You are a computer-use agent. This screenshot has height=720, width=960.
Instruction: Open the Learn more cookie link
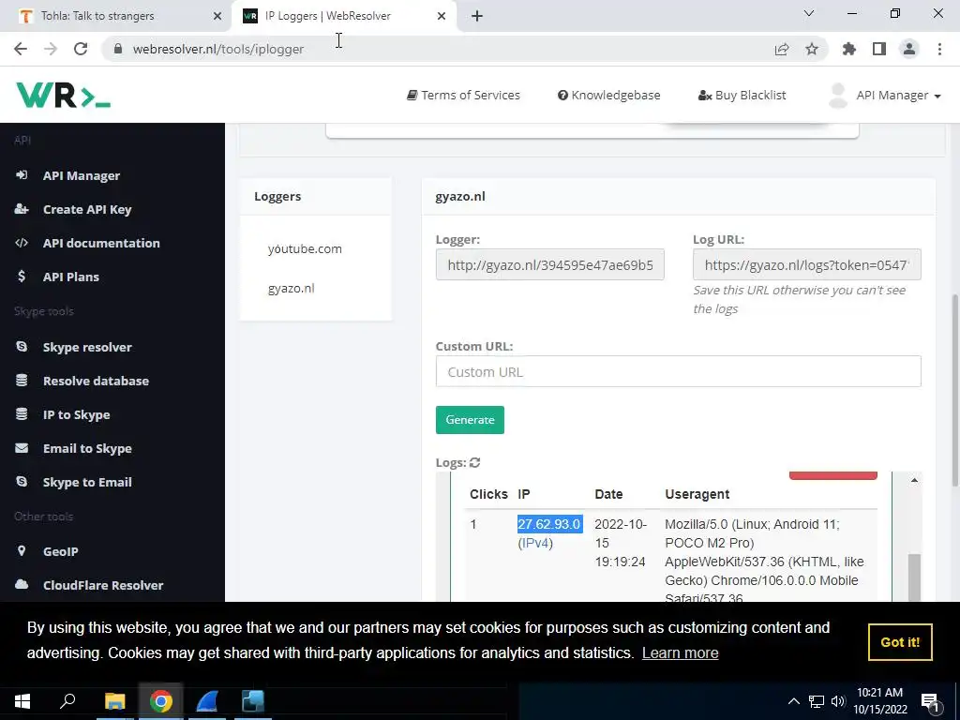680,652
